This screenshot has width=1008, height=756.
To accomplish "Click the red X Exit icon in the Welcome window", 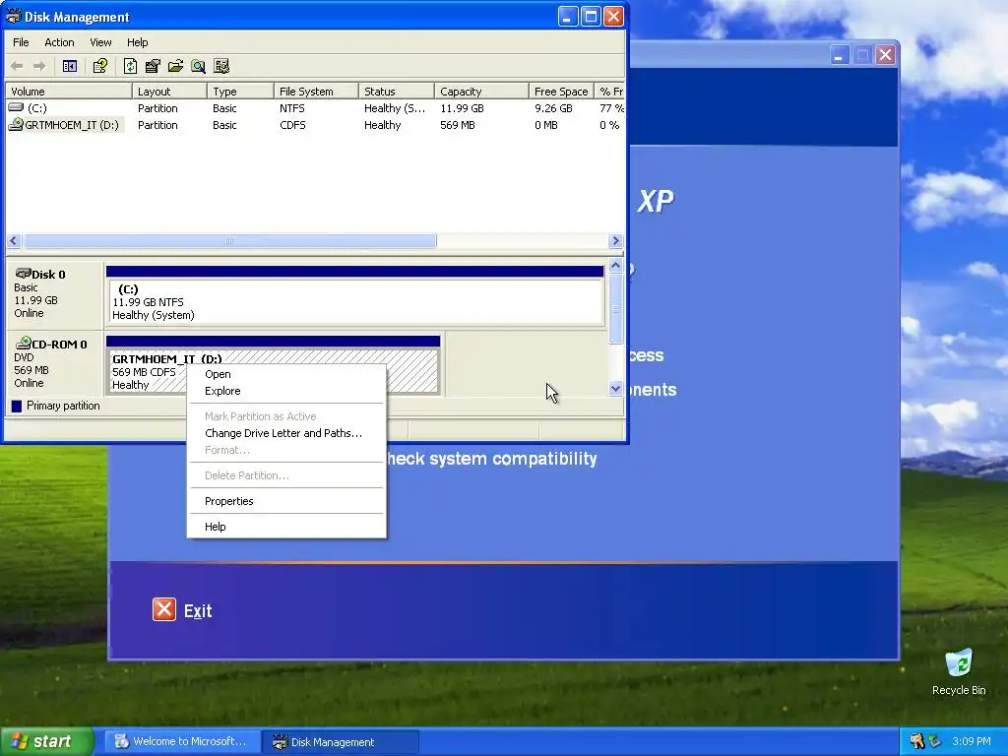I will (x=164, y=609).
